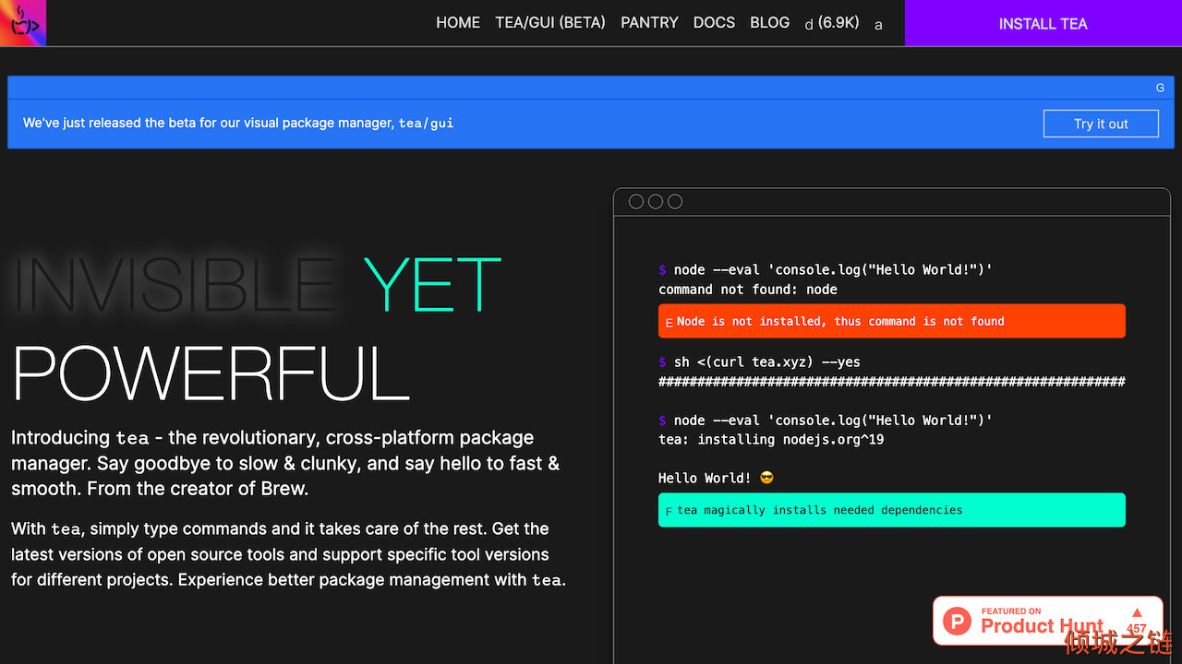Click the first terminal window circle
Screen dimensions: 1182x664
(x=636, y=202)
